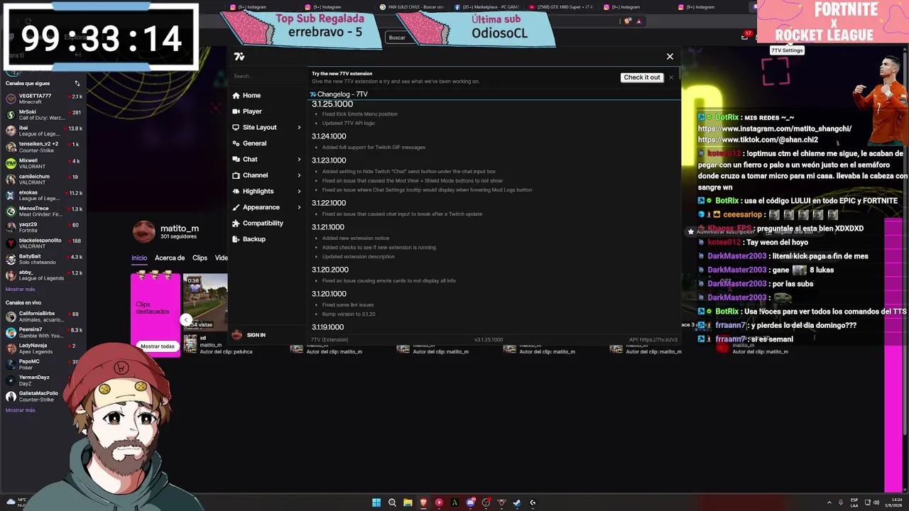The height and width of the screenshot is (511, 909).
Task: Switch to the PAN LULO CHILE browser tab
Action: pos(412,7)
